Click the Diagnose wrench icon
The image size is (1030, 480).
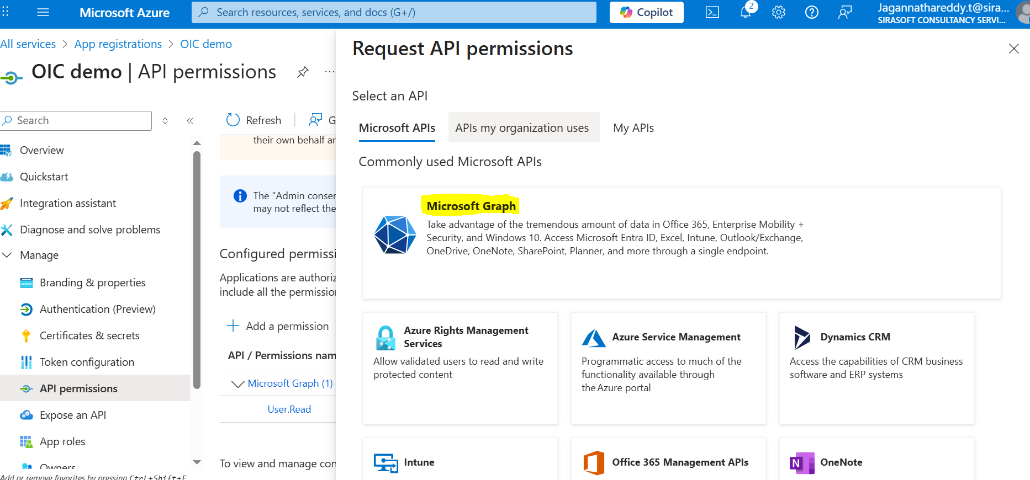(x=6, y=230)
